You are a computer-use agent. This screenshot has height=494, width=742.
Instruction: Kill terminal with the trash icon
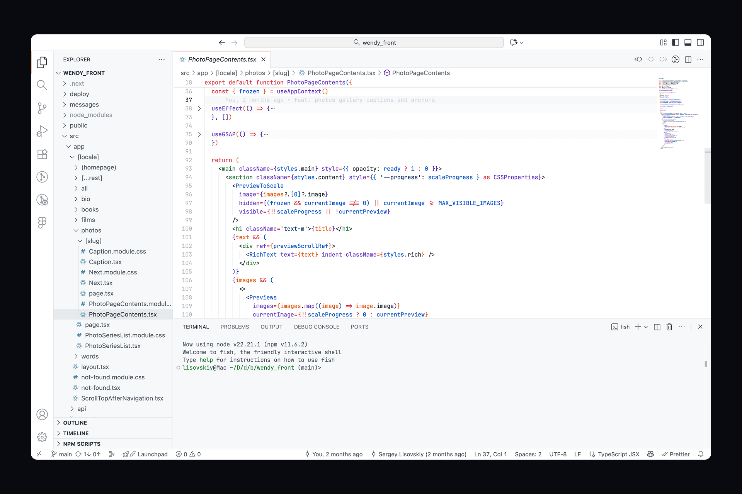point(669,327)
